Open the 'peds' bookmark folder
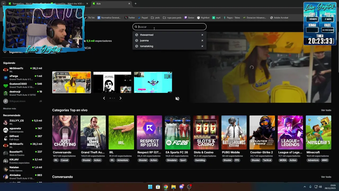Viewport: 339px width, 191px height. tap(155, 18)
